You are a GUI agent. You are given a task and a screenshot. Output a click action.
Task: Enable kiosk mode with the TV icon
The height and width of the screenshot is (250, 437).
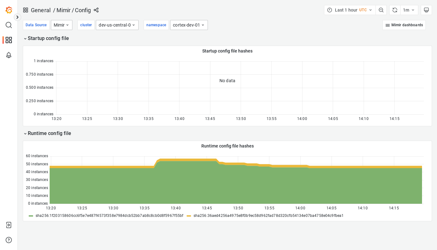click(426, 10)
